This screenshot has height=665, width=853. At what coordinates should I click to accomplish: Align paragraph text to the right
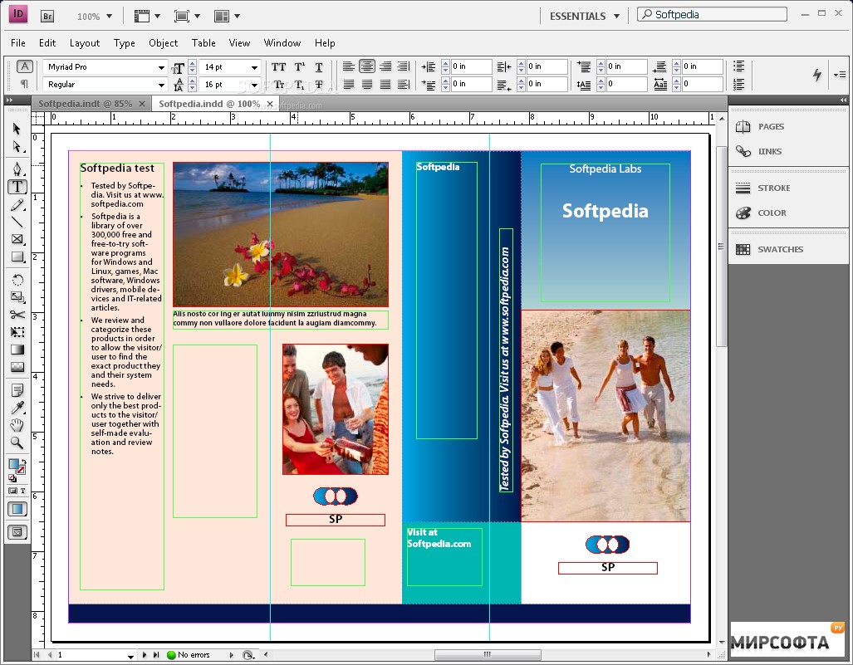tap(385, 66)
